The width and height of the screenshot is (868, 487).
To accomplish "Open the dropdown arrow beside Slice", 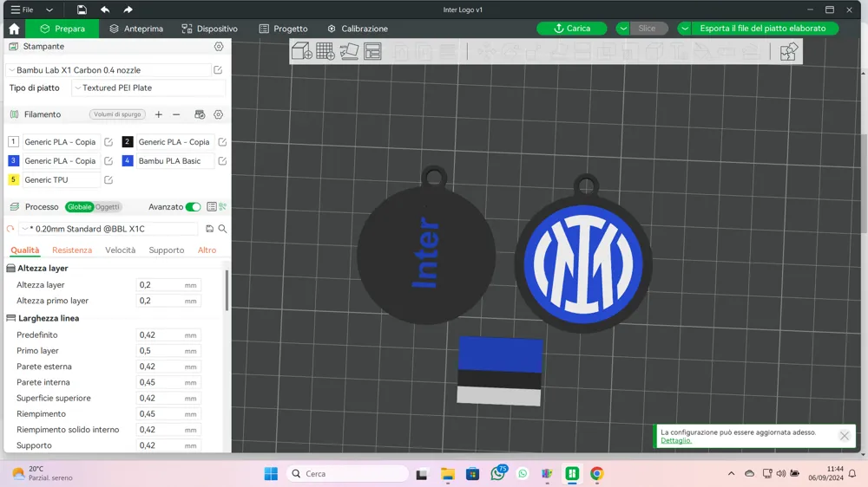I will click(x=622, y=29).
